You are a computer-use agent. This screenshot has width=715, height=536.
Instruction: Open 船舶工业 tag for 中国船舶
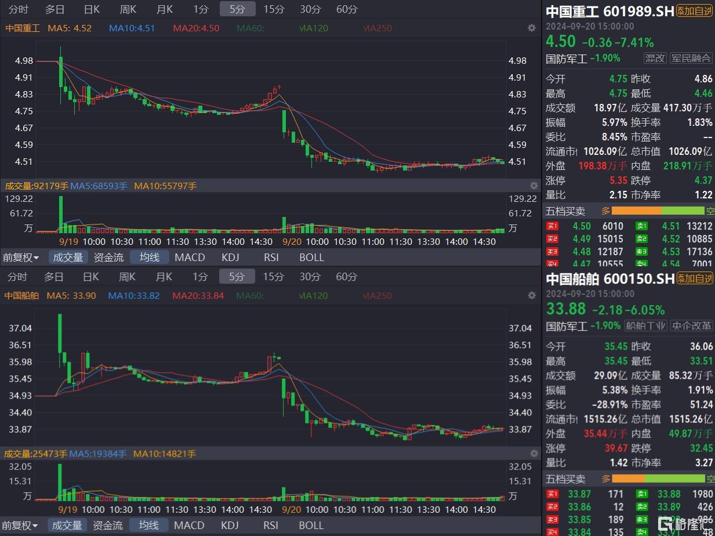tap(646, 326)
